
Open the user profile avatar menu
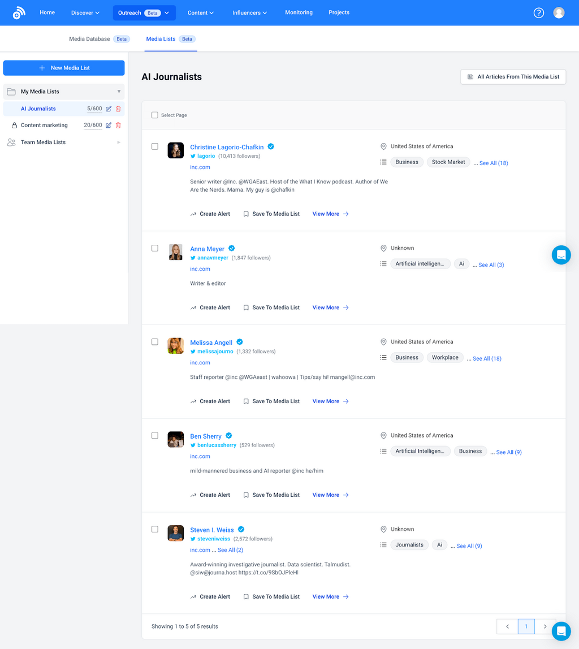pyautogui.click(x=559, y=12)
